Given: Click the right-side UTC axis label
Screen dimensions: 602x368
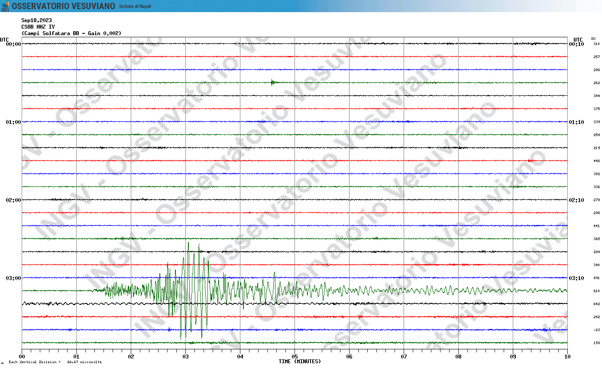Looking at the screenshot, I should coord(578,39).
